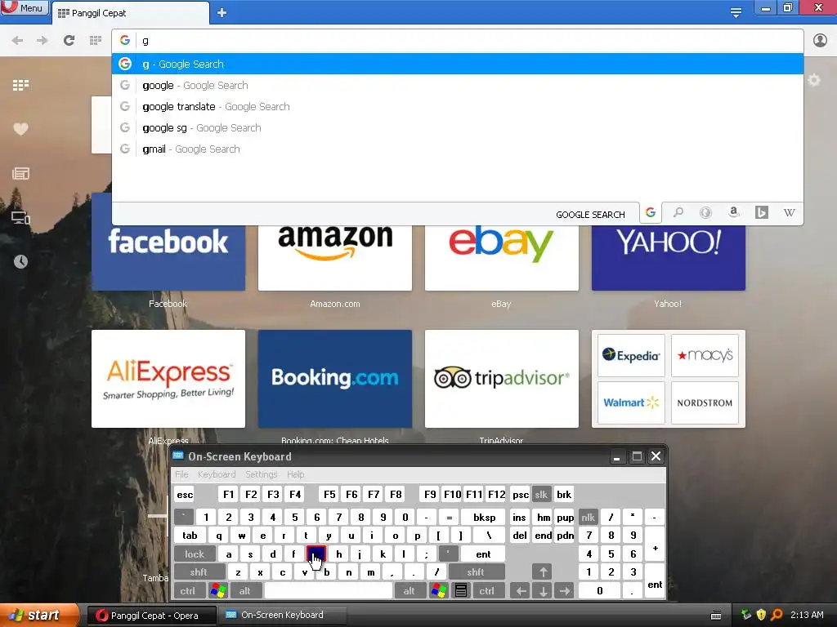Viewport: 837px width, 627px height.
Task: Toggle the right shft key
Action: click(476, 572)
